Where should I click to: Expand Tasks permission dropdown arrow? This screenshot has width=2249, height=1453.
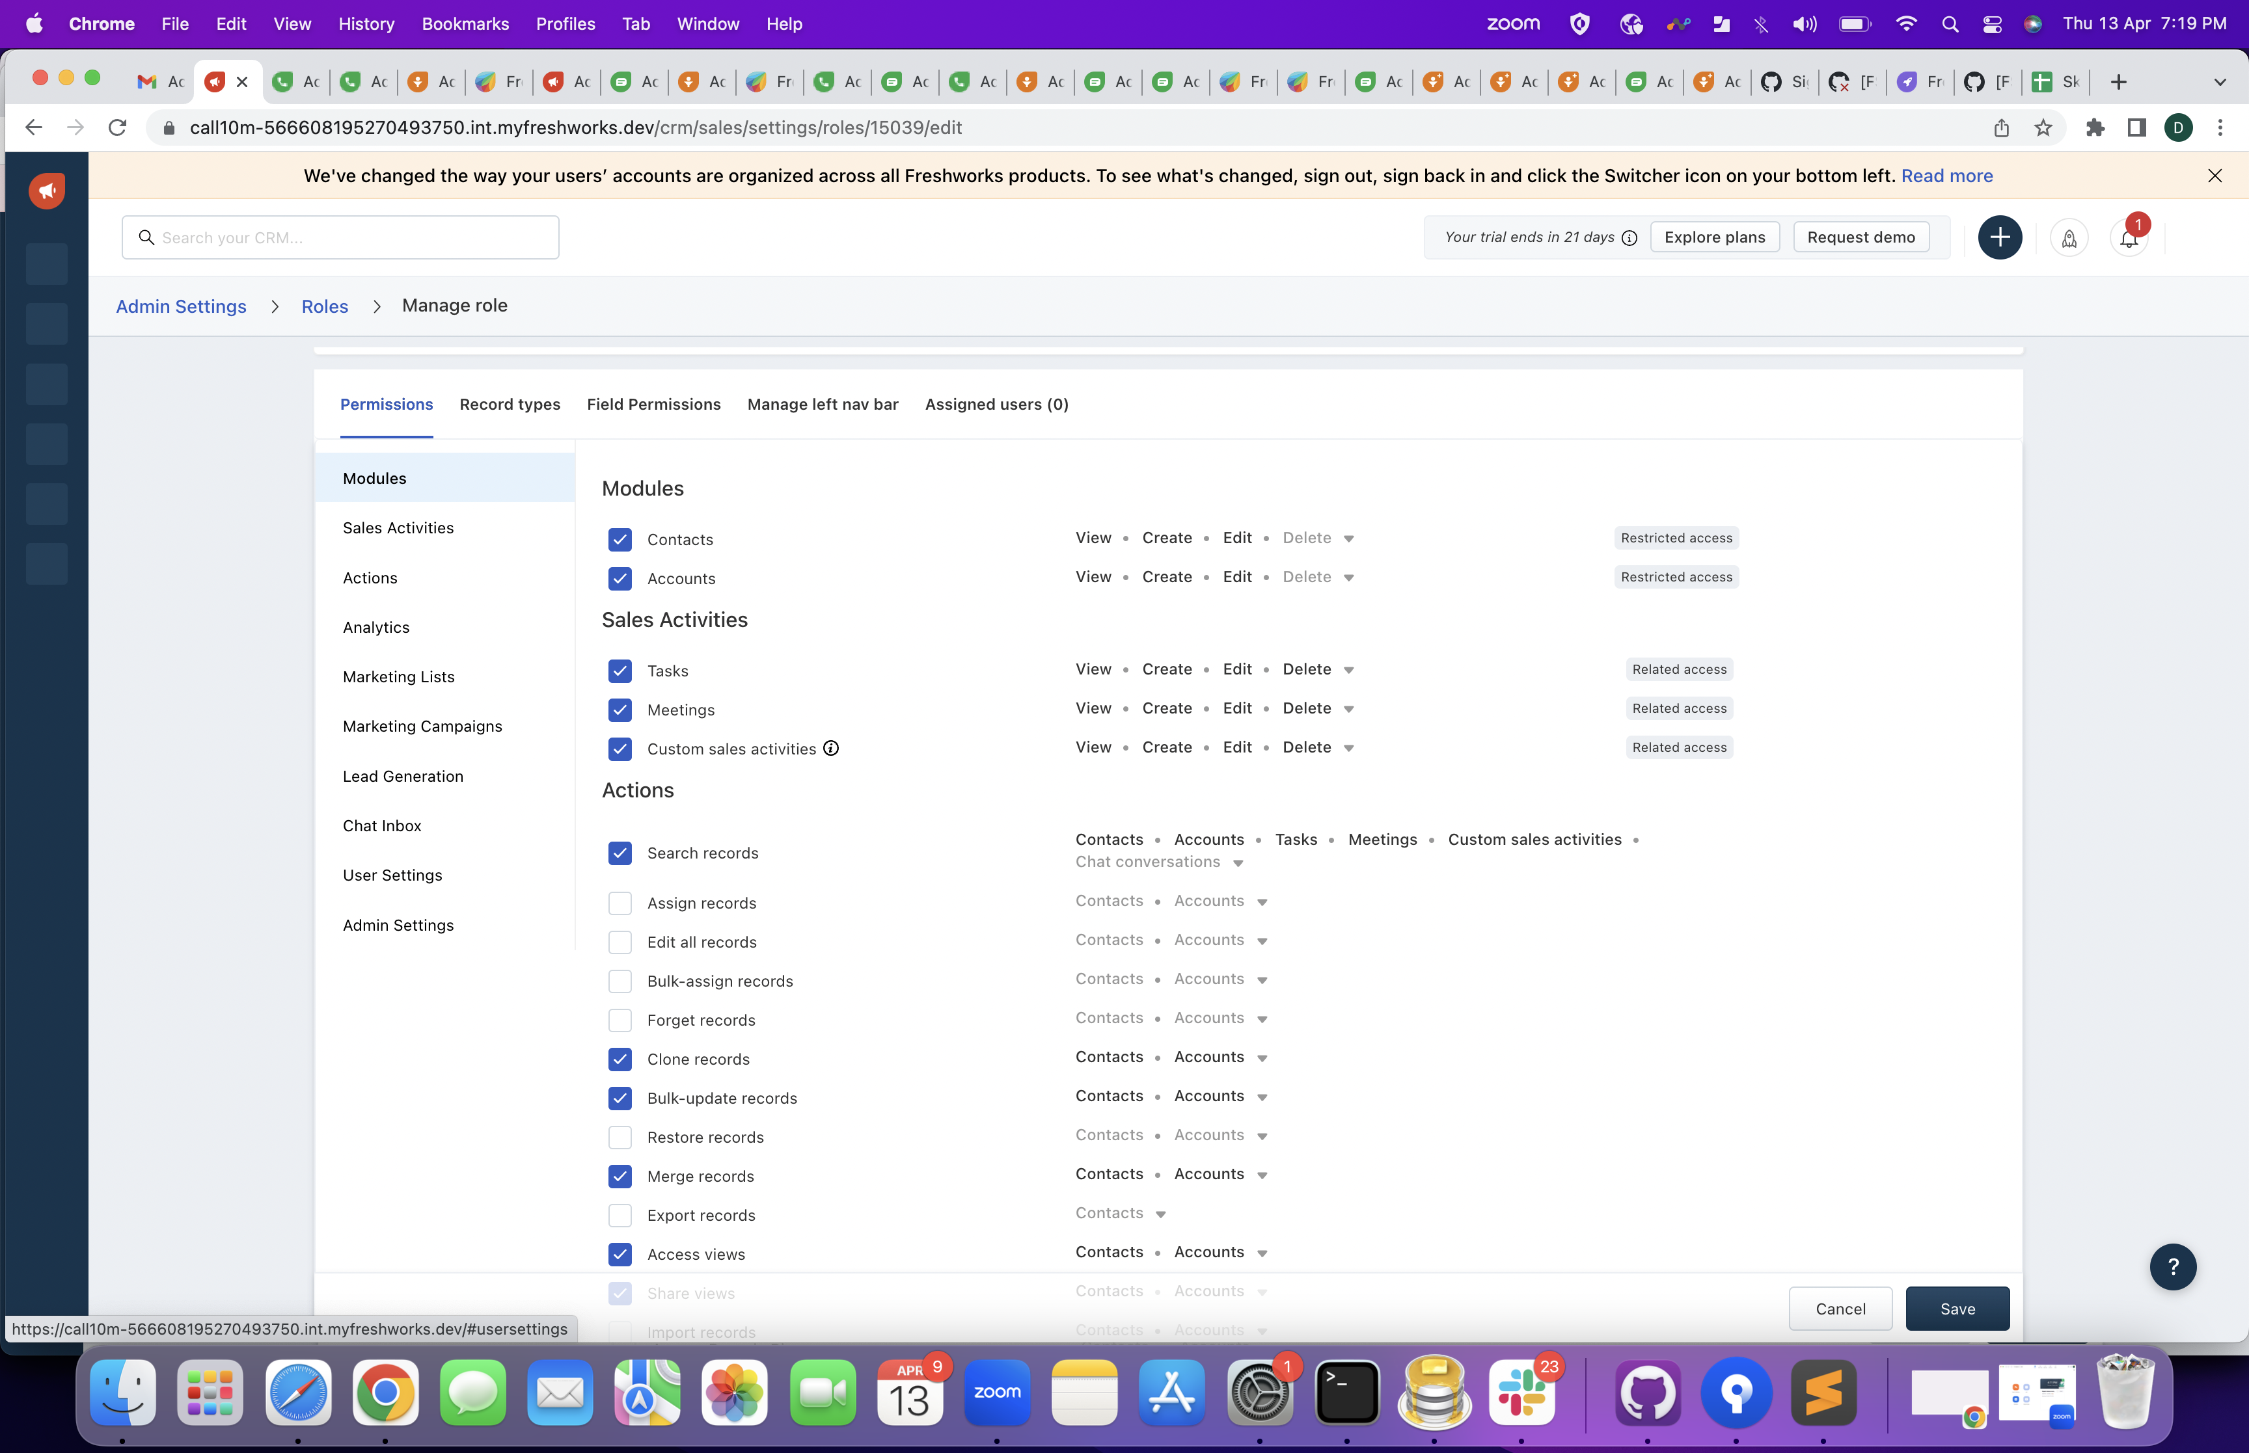(1348, 670)
